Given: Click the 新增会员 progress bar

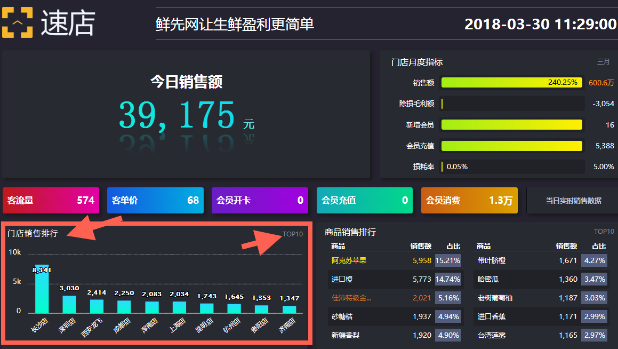Looking at the screenshot, I should tap(511, 125).
